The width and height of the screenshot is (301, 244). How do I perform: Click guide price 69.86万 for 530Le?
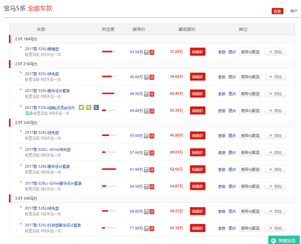coord(136,110)
